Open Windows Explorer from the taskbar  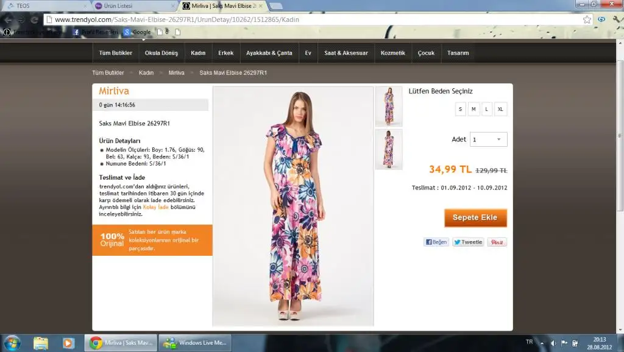tap(41, 342)
